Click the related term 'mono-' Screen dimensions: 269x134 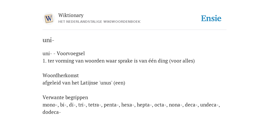pyautogui.click(x=50, y=105)
